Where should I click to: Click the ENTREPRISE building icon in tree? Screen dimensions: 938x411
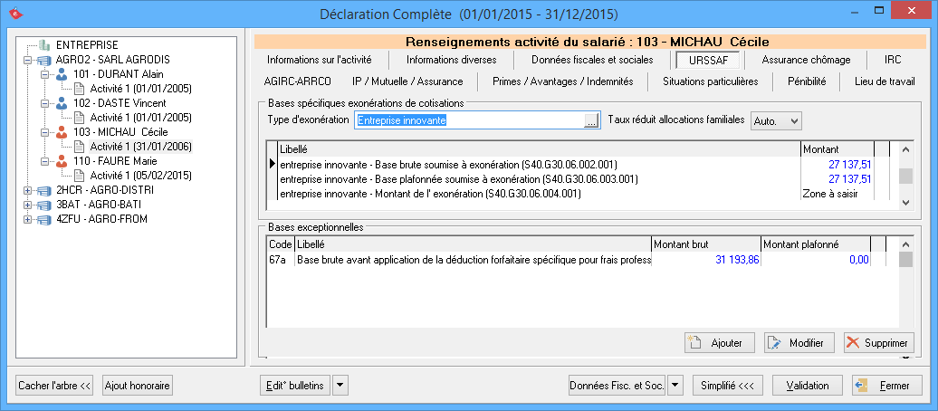[43, 44]
